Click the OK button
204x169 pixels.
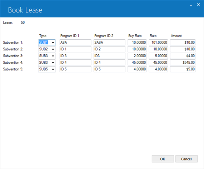coord(163,159)
